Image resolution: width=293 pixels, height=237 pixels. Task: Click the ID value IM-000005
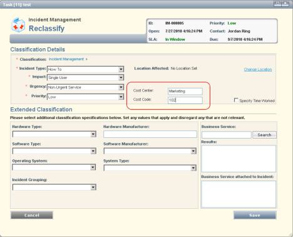pyautogui.click(x=175, y=23)
